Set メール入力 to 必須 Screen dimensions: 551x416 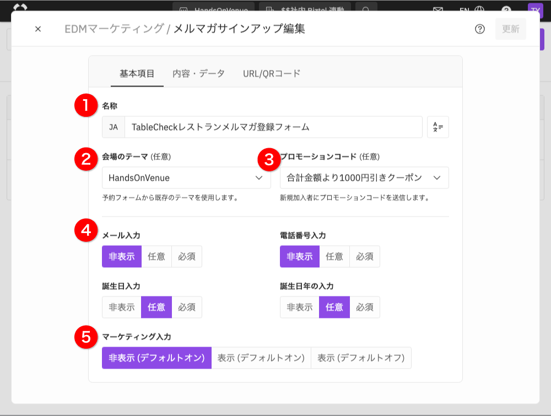click(x=187, y=256)
